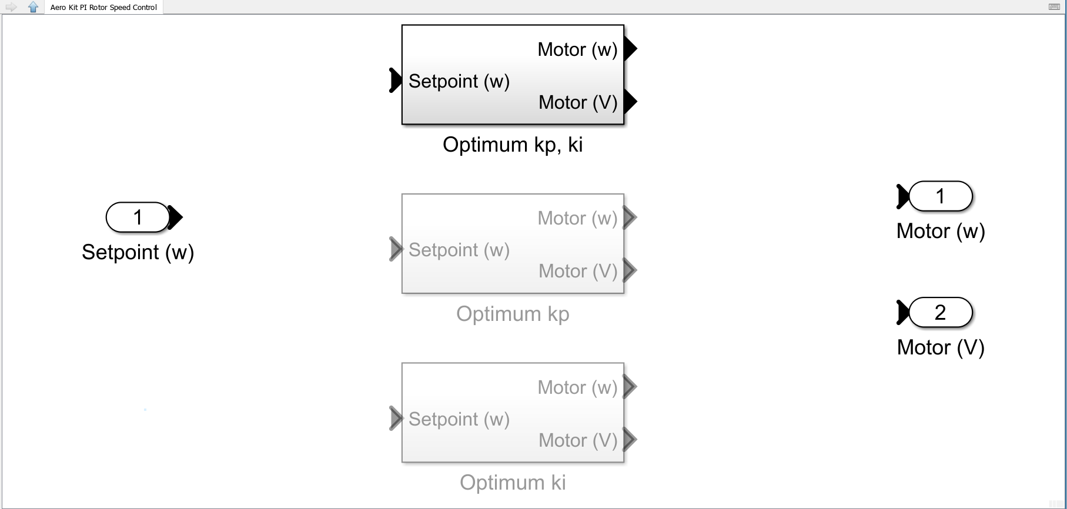Select the Aero Kit PI Rotor Speed Control tab
The image size is (1067, 509).
[103, 7]
